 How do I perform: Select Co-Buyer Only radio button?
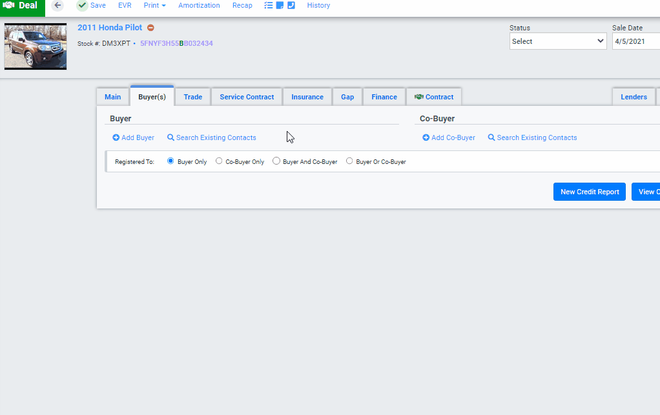pos(219,161)
